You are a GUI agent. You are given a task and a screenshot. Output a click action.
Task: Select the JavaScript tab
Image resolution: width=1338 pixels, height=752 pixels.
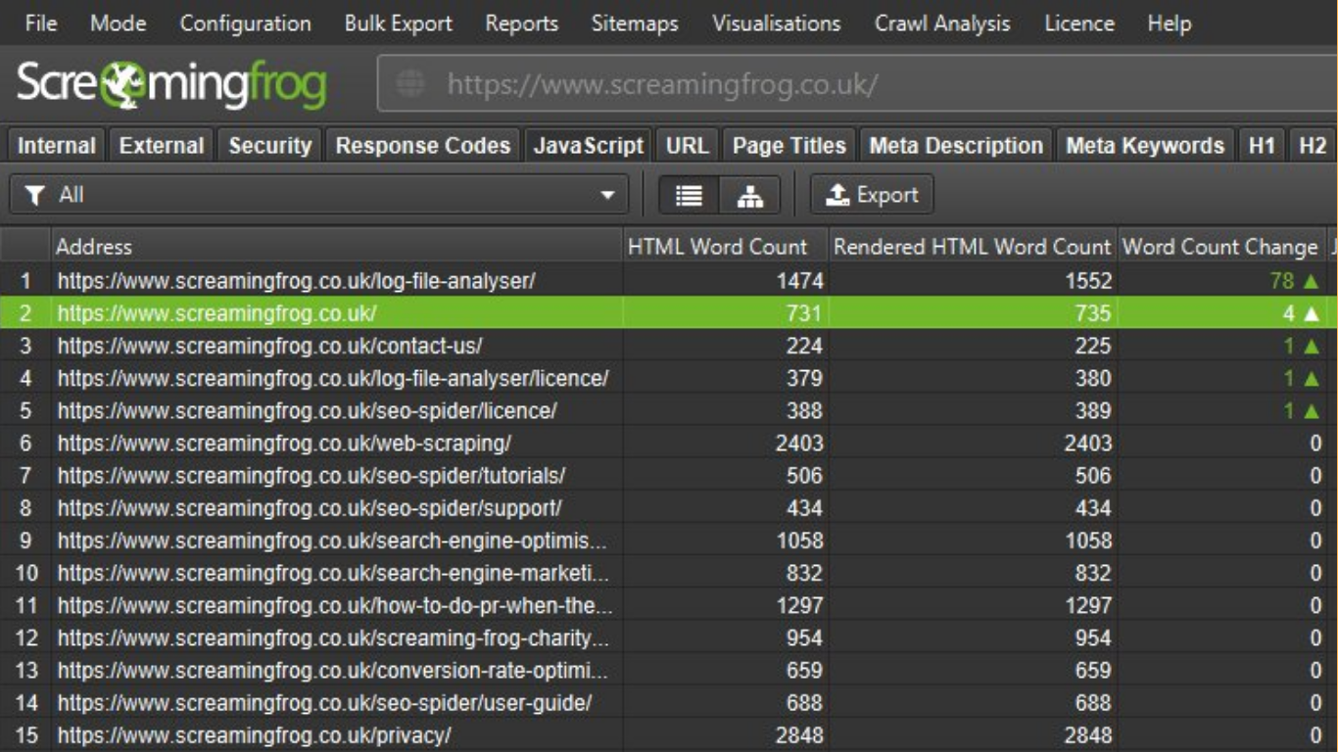tap(589, 146)
